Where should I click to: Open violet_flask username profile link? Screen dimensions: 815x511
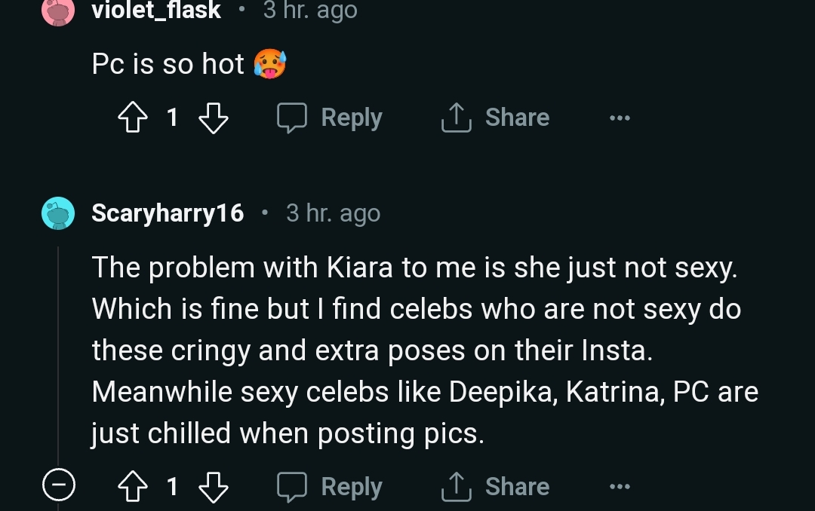[x=156, y=11]
